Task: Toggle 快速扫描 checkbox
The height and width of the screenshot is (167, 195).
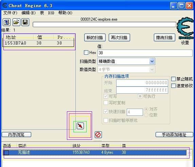Action: (106, 111)
